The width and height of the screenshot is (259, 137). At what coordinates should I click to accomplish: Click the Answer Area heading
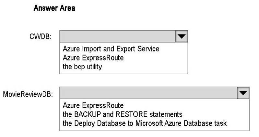[x=54, y=8]
